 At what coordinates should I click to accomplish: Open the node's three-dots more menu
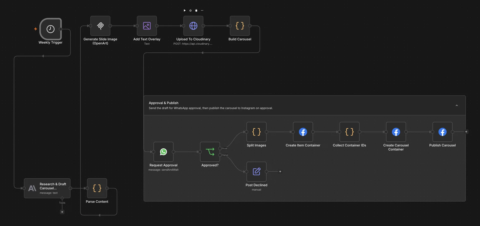202,10
